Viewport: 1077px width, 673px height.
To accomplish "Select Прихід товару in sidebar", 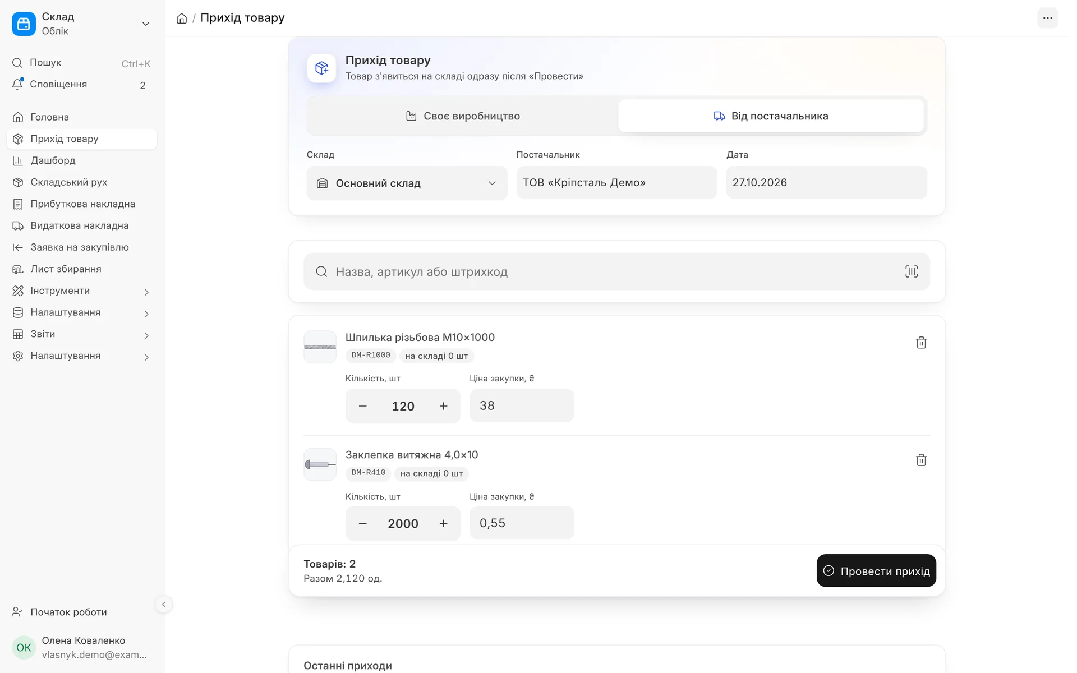I will (x=82, y=139).
